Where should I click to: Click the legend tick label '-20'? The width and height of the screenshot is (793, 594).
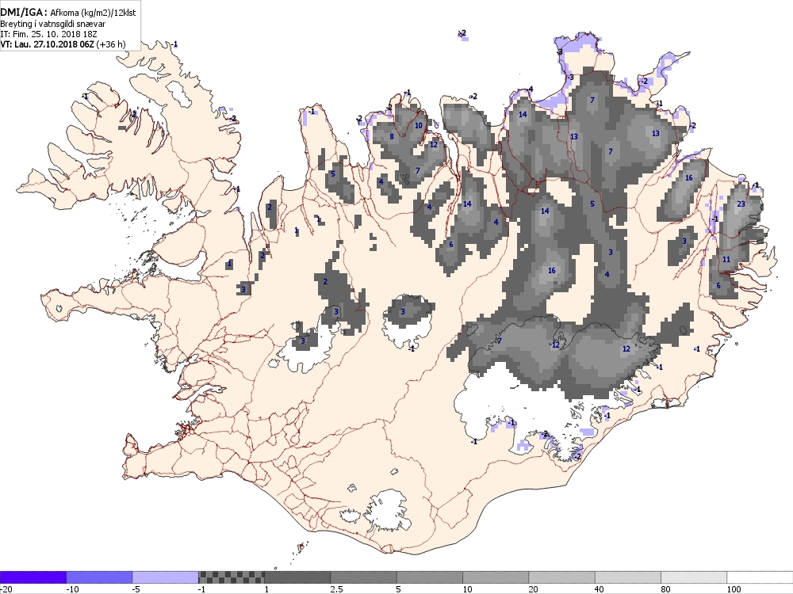(6, 589)
